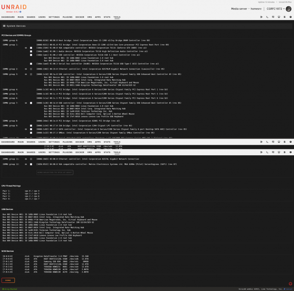Open Shares in the top header menu
This screenshot has width=294, height=291.
(31, 17)
